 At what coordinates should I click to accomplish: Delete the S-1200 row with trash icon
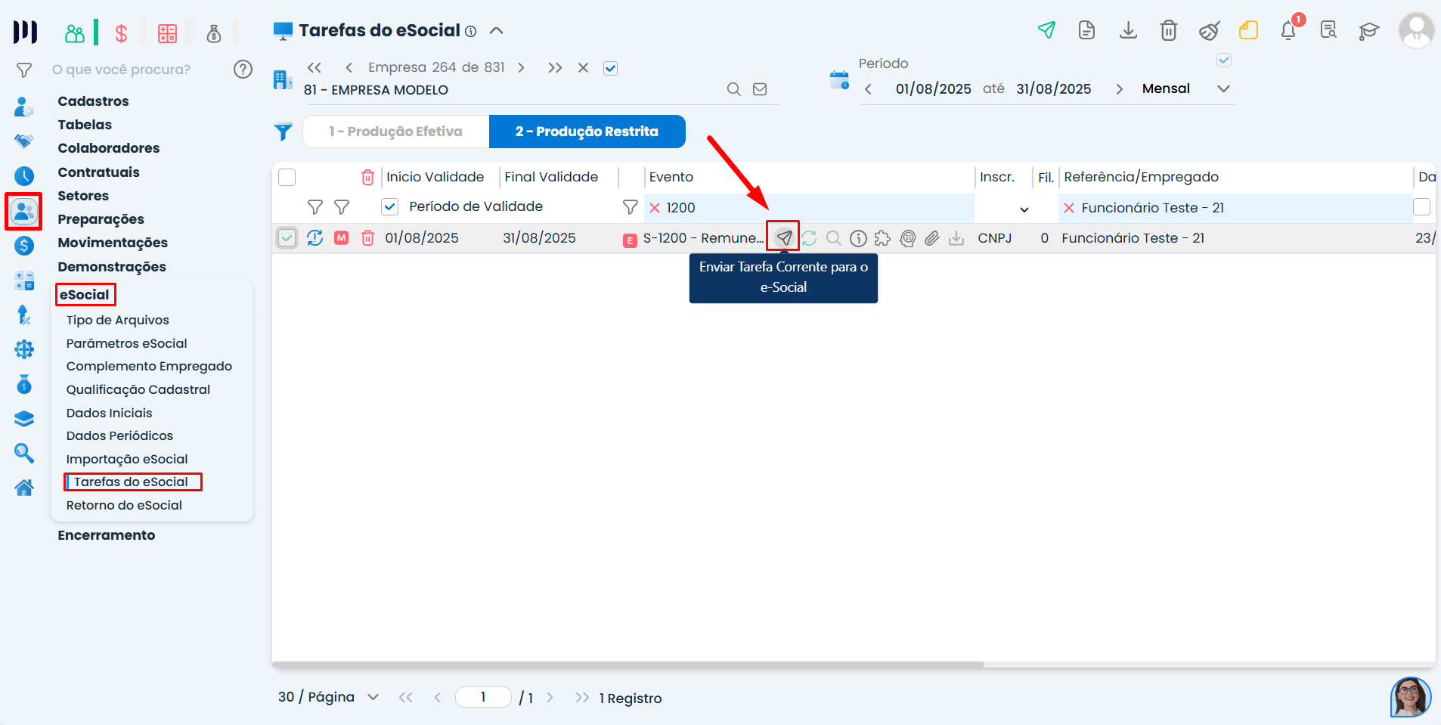(x=368, y=238)
